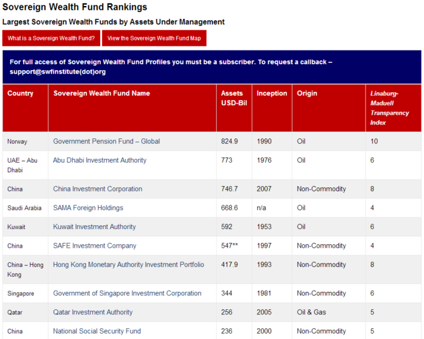Click the 773 assets value
This screenshot has height=339, width=424.
[x=227, y=160]
